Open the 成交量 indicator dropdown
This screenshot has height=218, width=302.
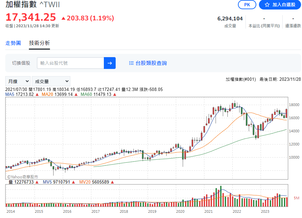(x=51, y=81)
